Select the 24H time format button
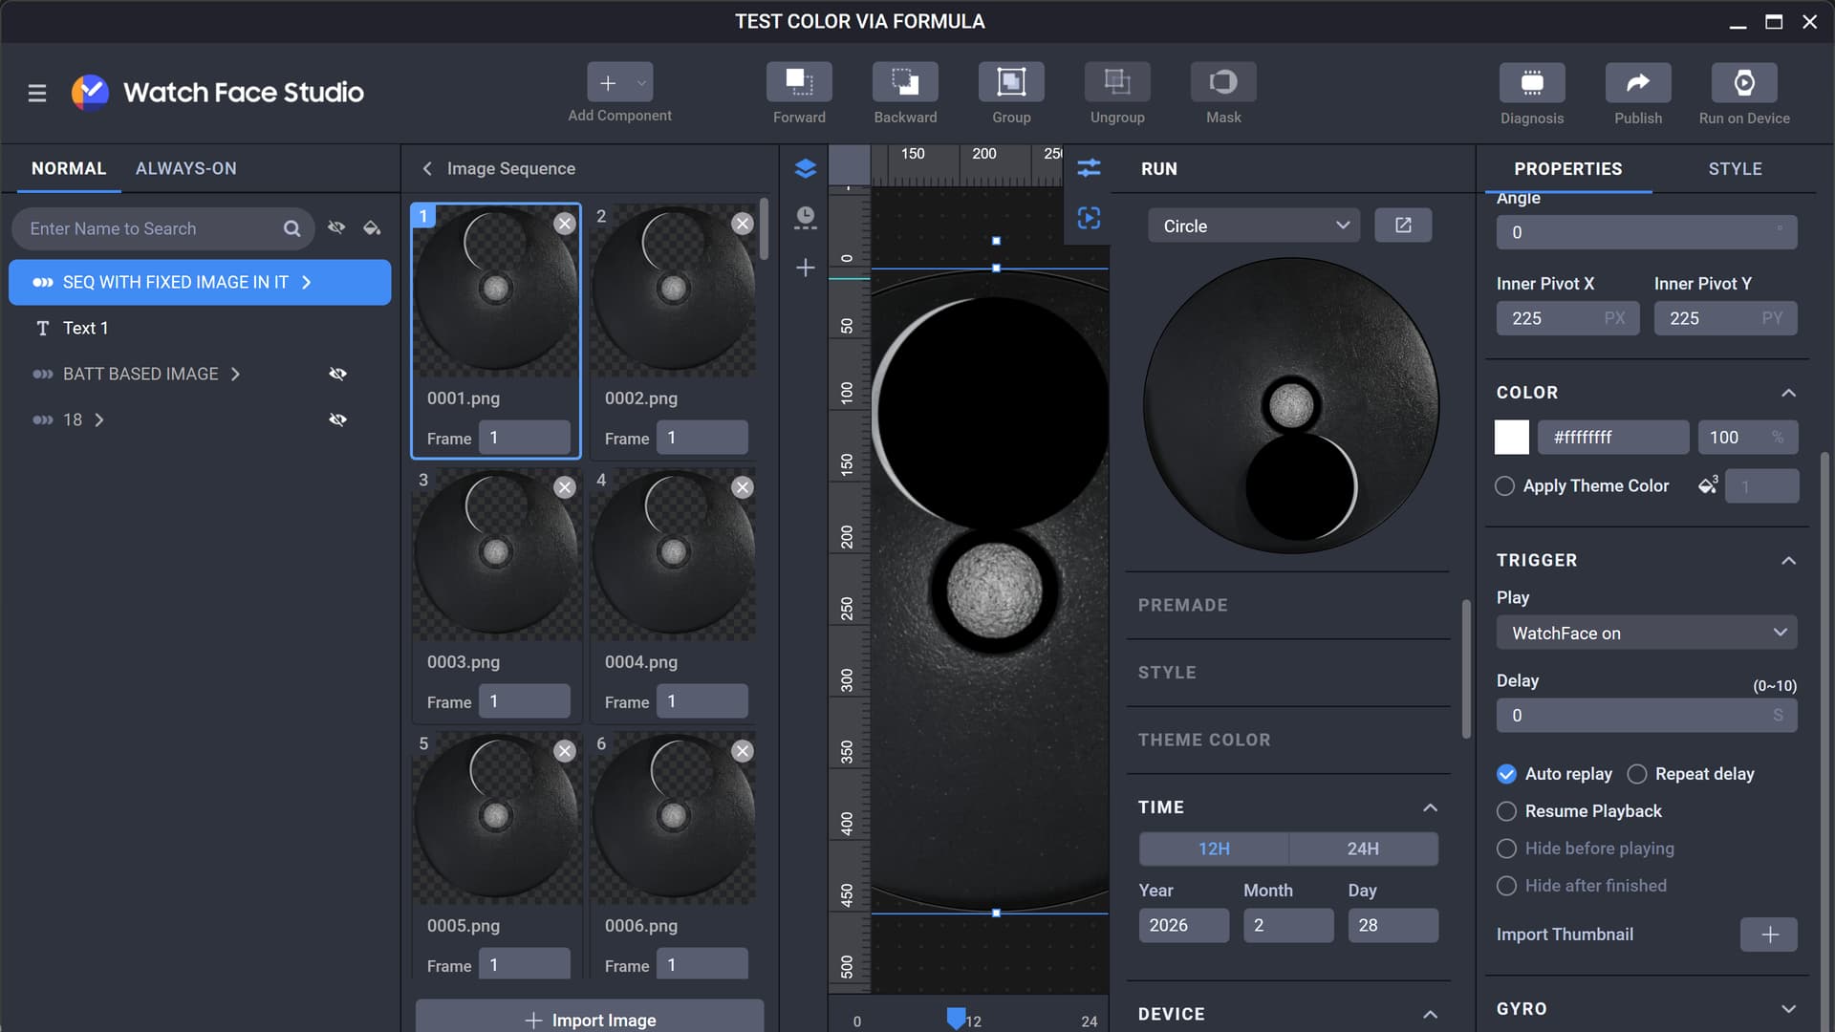1835x1032 pixels. 1362,849
